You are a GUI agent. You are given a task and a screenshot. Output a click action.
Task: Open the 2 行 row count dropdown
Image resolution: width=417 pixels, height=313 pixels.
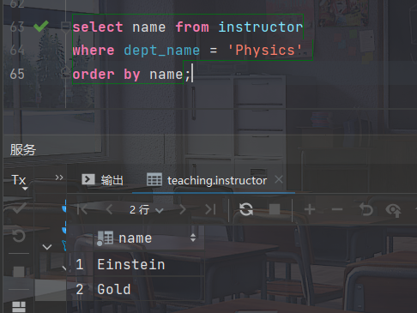[146, 210]
